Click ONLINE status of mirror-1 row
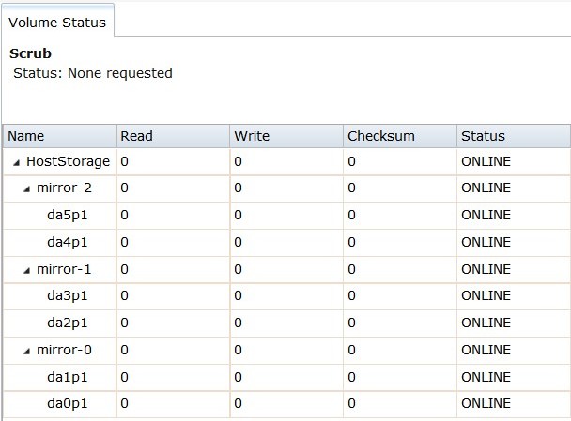 coord(486,269)
